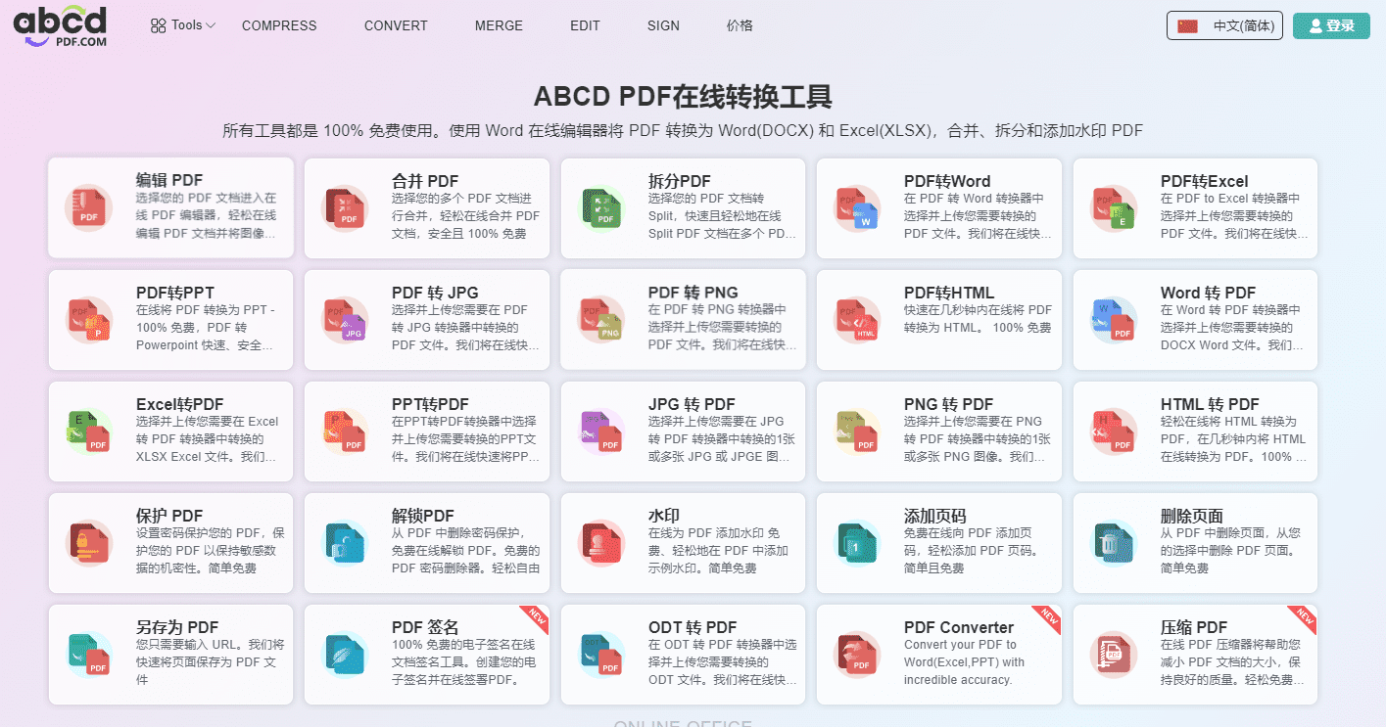Open the Unlock PDF (解锁PDF) icon
The height and width of the screenshot is (727, 1386).
(x=346, y=542)
